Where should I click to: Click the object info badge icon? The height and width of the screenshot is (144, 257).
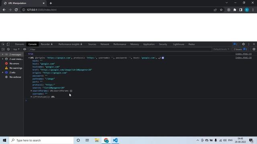pyautogui.click(x=163, y=58)
